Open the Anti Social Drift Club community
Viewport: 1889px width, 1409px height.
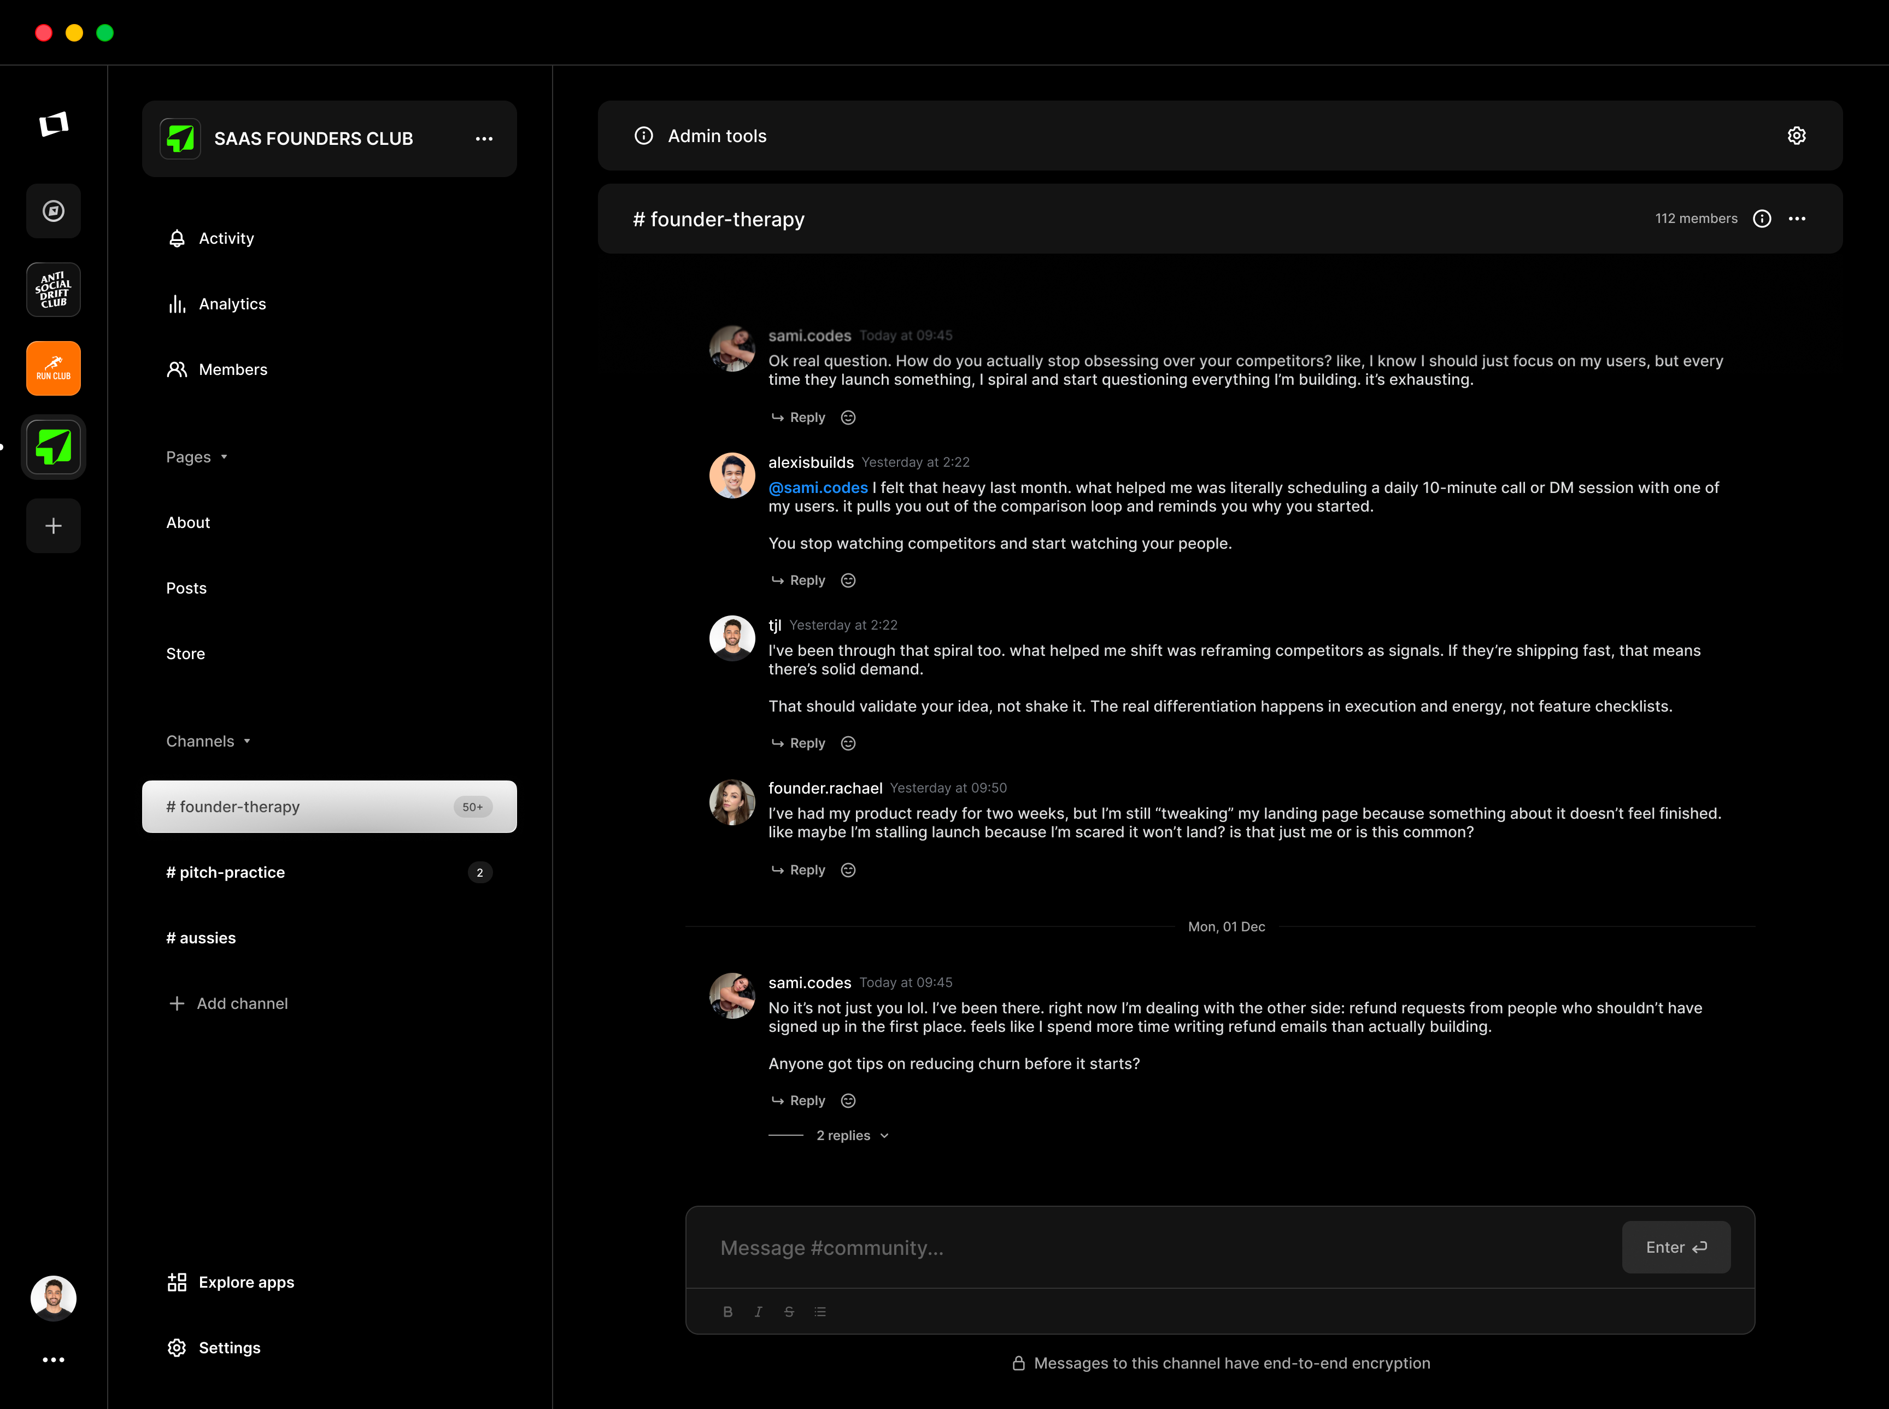pyautogui.click(x=54, y=289)
